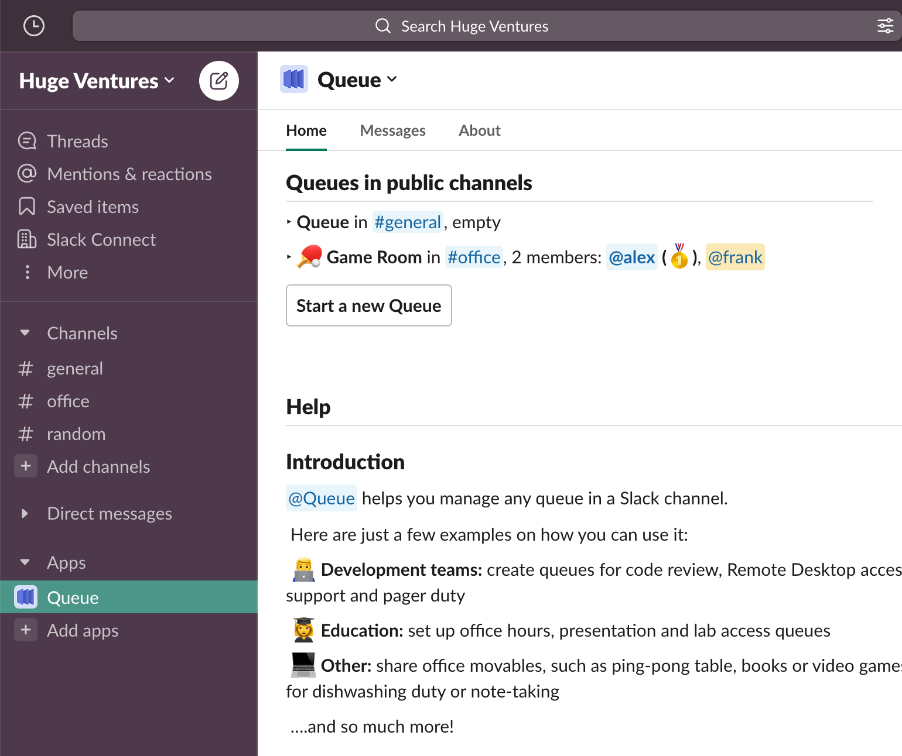Screen dimensions: 902x756
Task: Click the Queue app map icon
Action: [295, 78]
